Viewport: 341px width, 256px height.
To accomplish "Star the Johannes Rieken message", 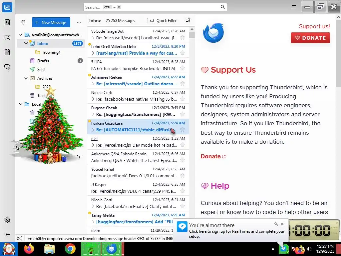I will [183, 84].
